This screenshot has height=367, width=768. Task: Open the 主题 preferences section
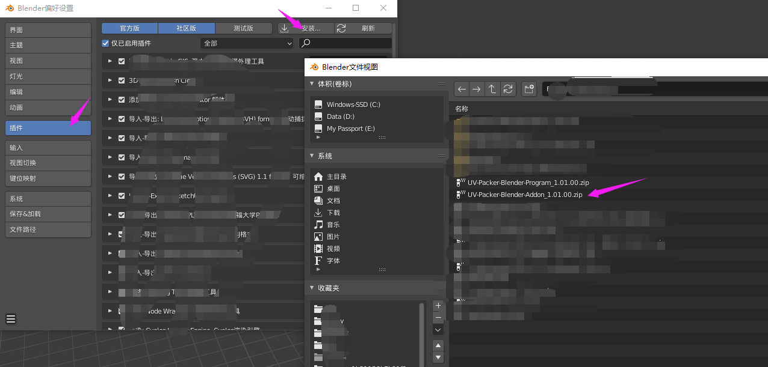point(48,45)
